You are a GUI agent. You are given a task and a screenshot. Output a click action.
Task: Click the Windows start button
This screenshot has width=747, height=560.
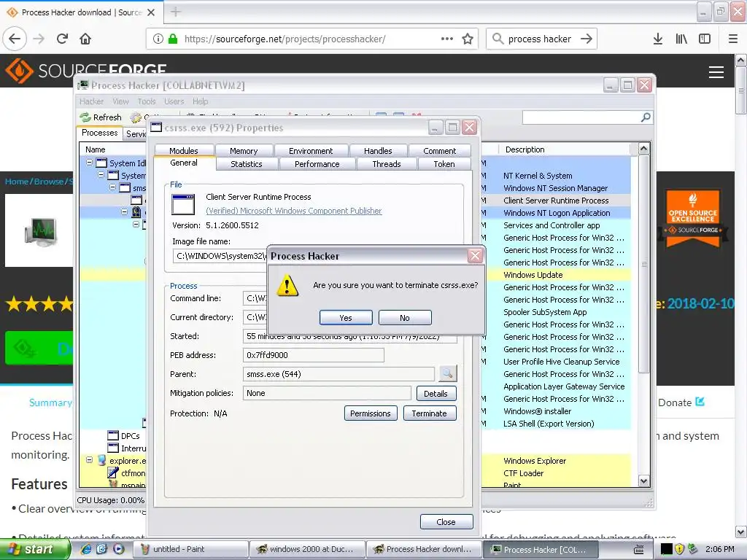tap(34, 549)
